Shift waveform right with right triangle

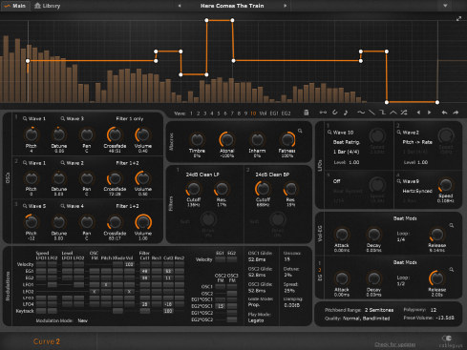tap(430, 113)
